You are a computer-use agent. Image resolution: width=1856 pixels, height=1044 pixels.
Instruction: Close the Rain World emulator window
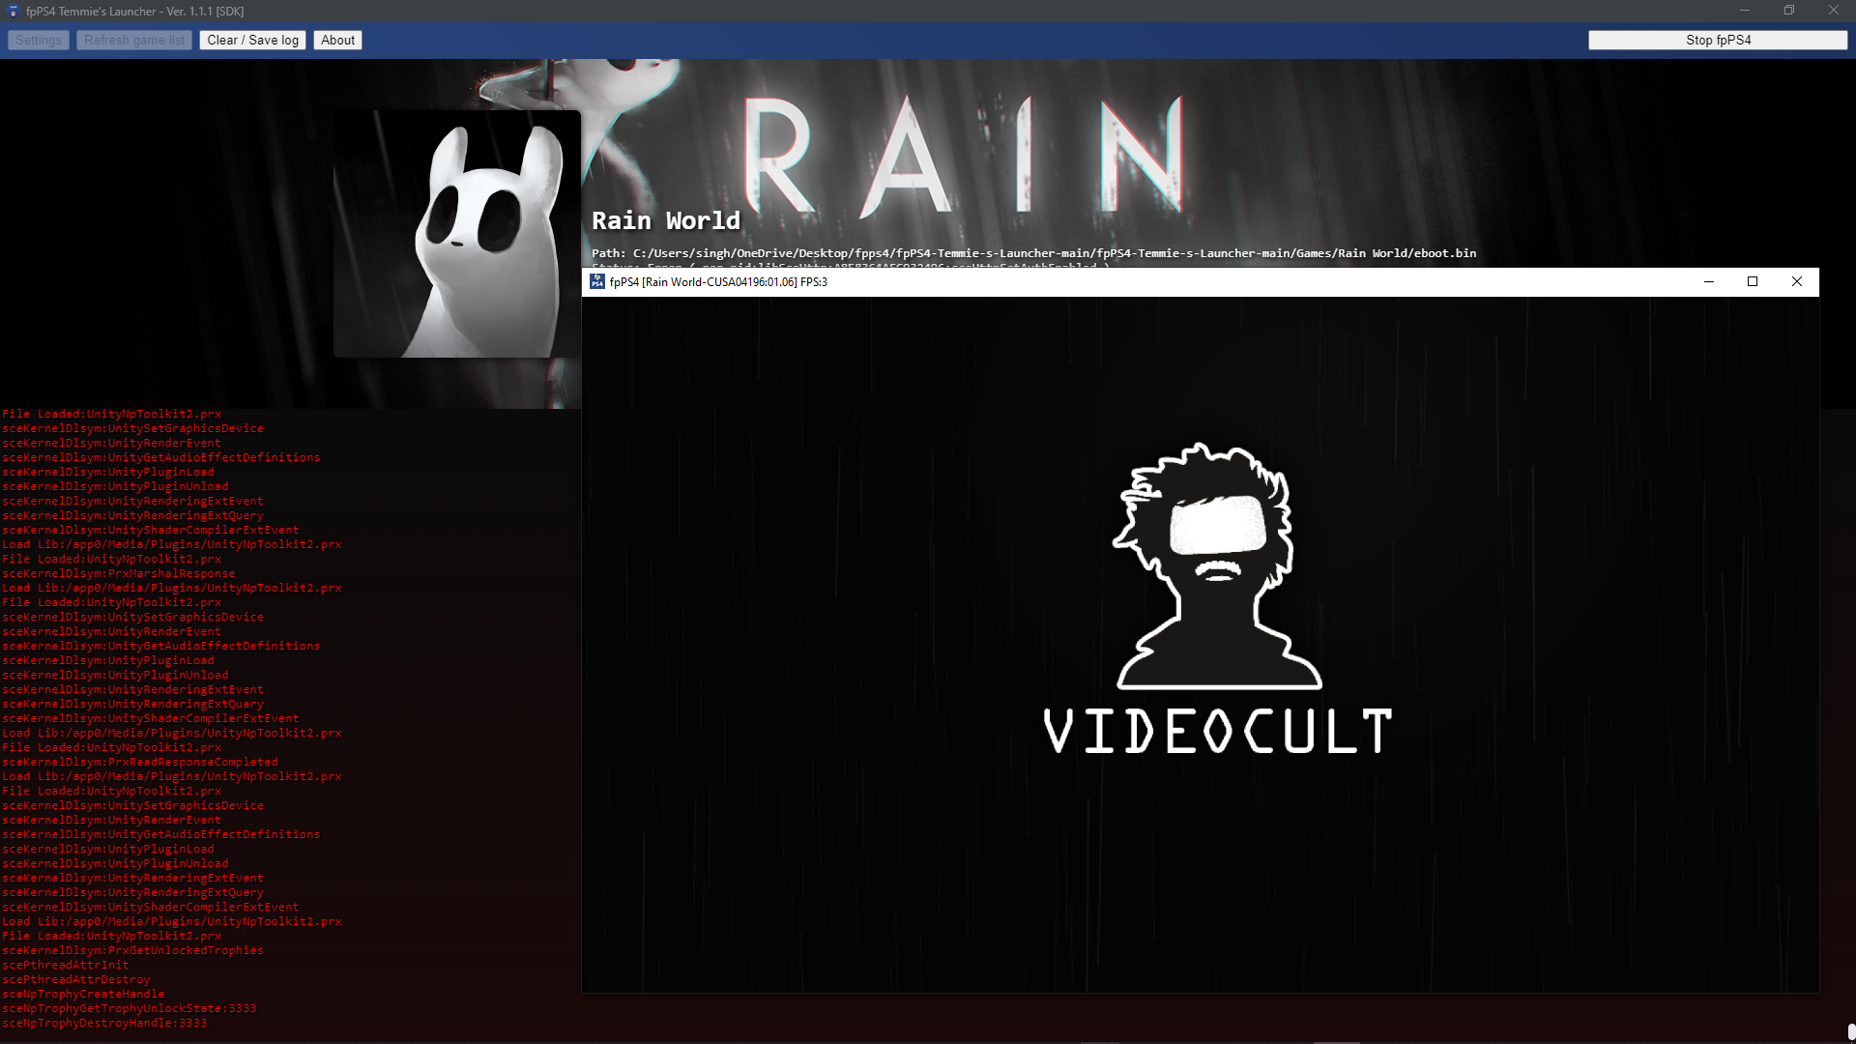[x=1797, y=281]
